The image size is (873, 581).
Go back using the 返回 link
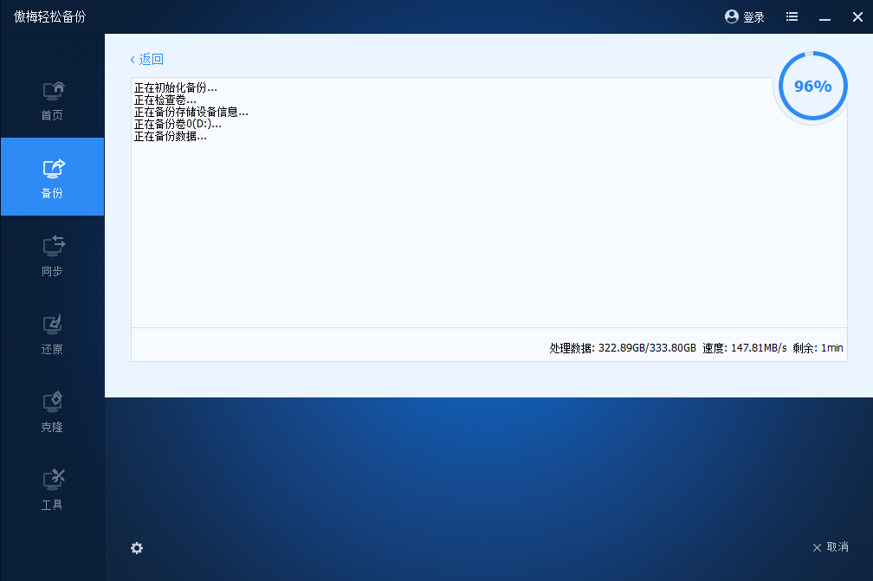click(x=146, y=59)
